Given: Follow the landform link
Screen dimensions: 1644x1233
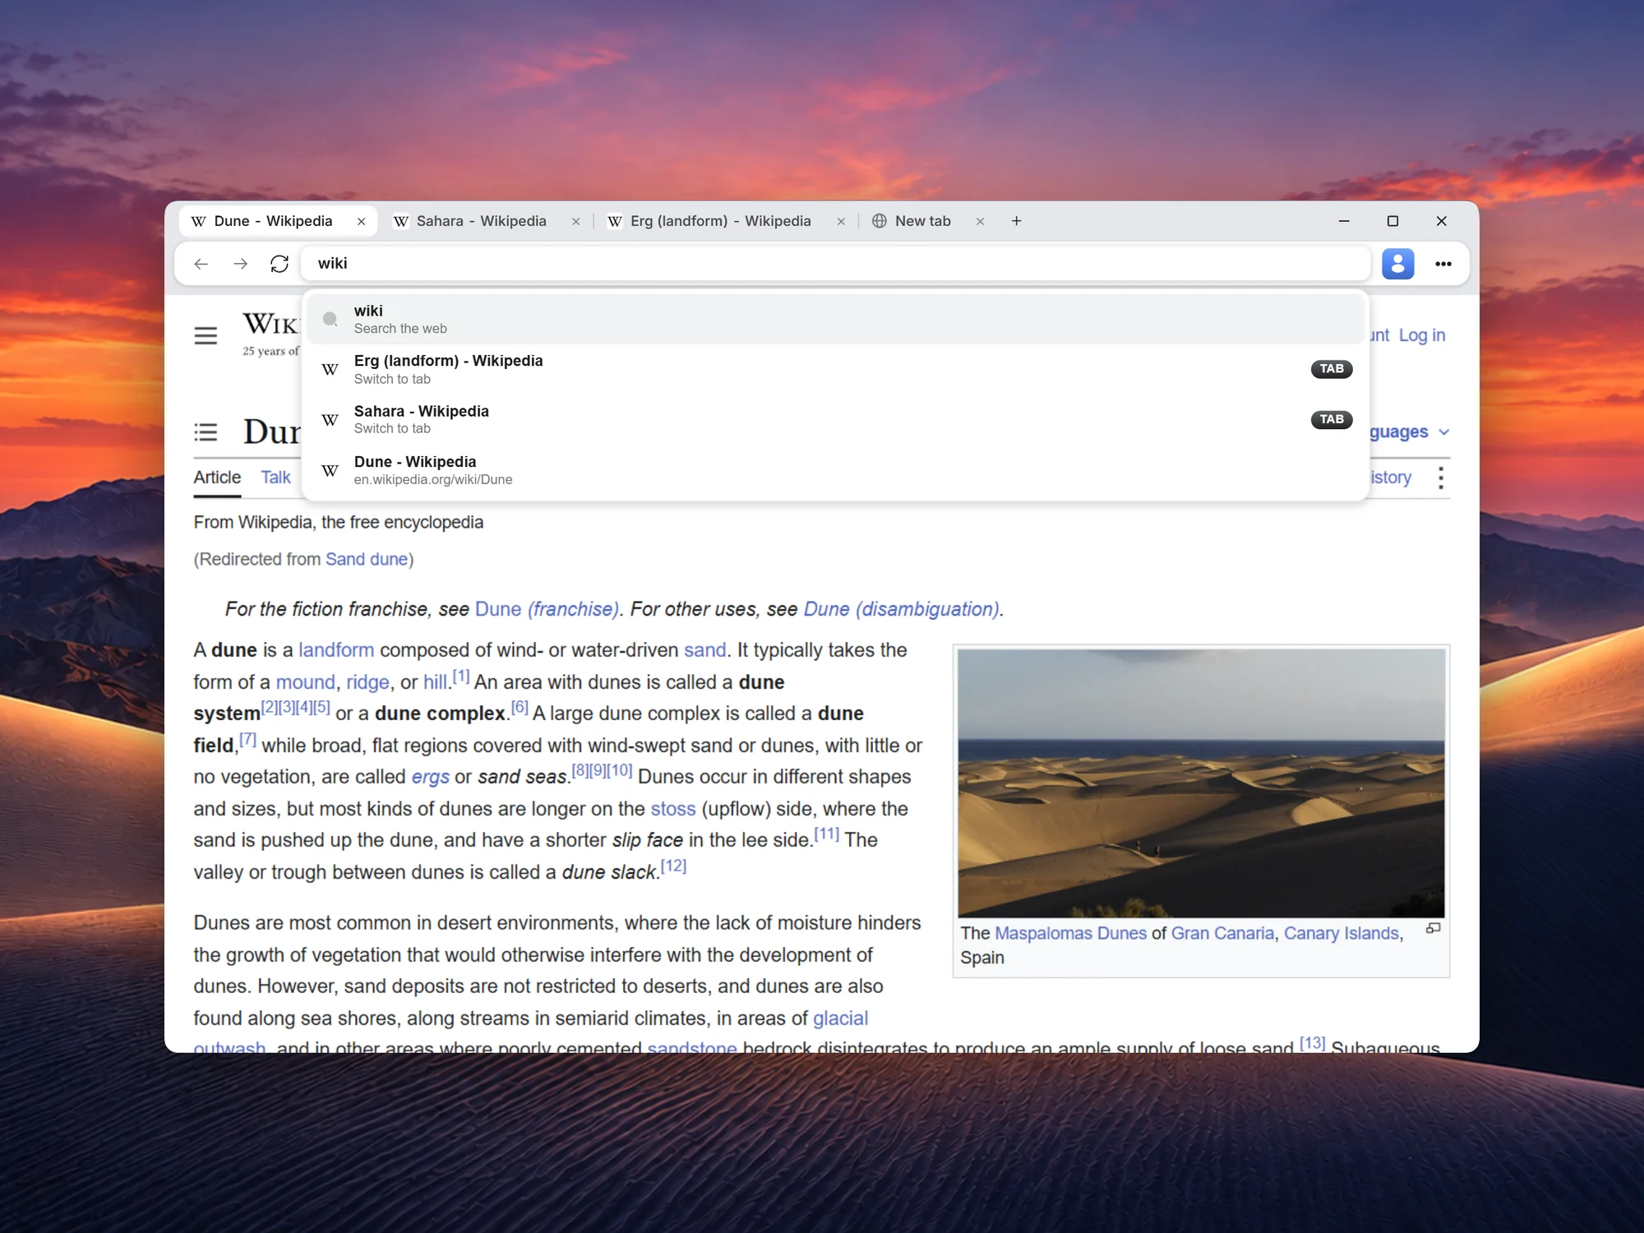Looking at the screenshot, I should [x=336, y=650].
